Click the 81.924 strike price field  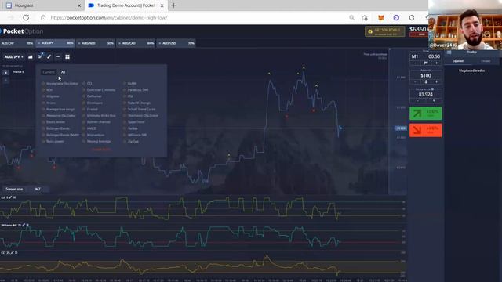425,94
